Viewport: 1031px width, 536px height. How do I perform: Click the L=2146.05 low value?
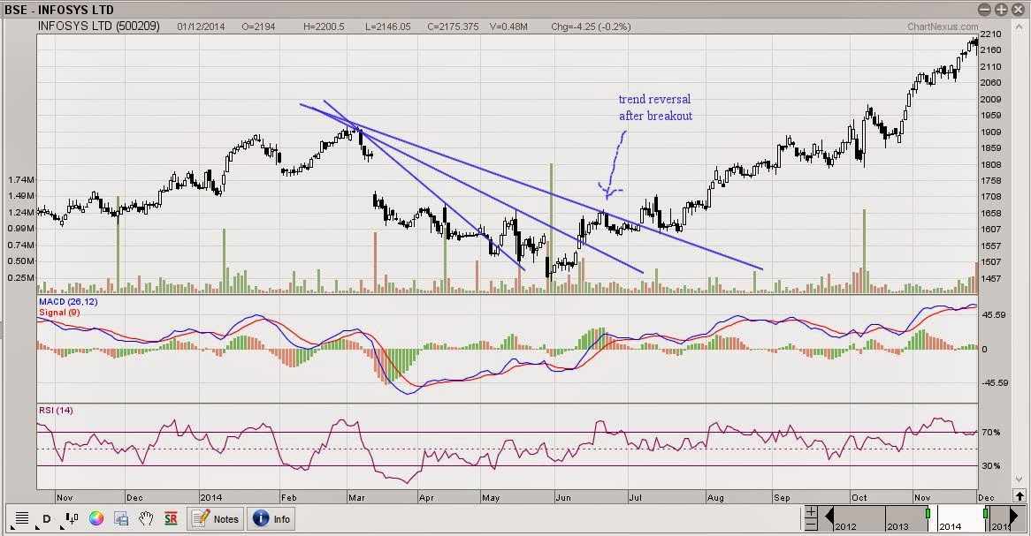(388, 26)
